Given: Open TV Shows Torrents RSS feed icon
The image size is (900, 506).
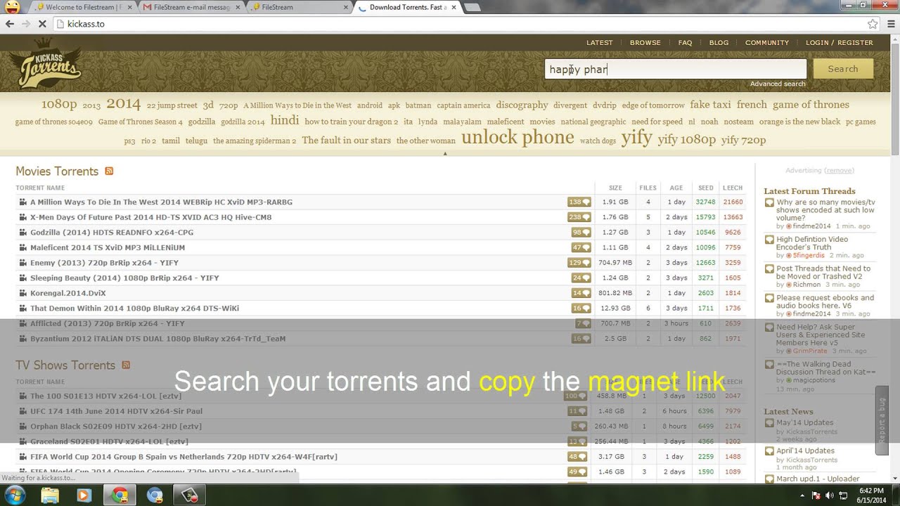Looking at the screenshot, I should point(126,365).
